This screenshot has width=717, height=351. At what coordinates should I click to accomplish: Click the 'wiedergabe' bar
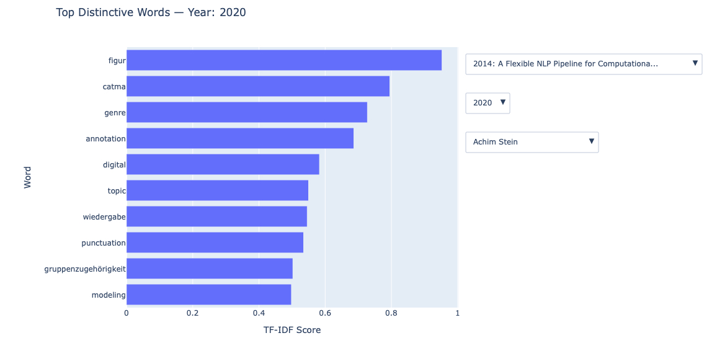216,217
